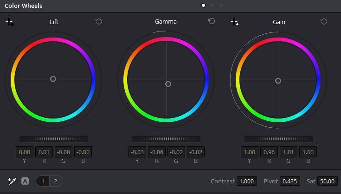Reset the Lift color wheel
Viewport: 341px width, 194px height.
pyautogui.click(x=99, y=22)
